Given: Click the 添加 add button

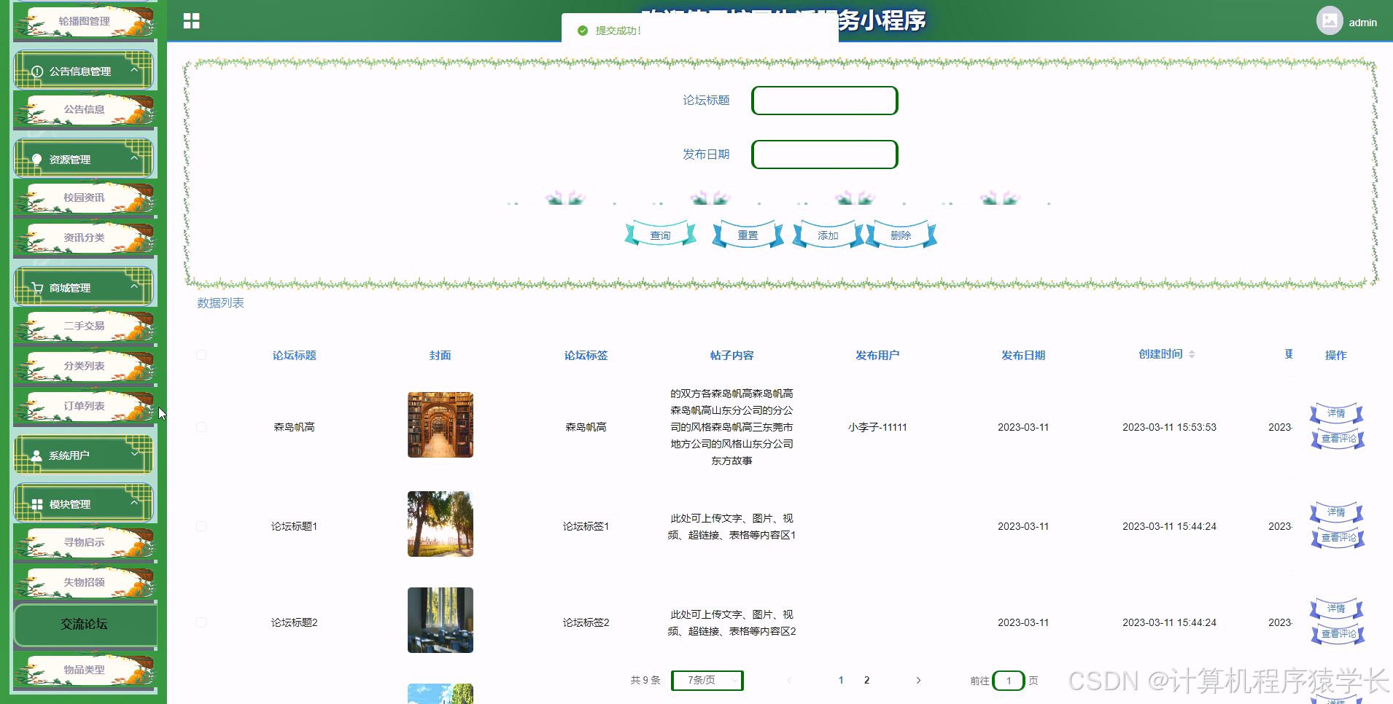Looking at the screenshot, I should pos(828,235).
